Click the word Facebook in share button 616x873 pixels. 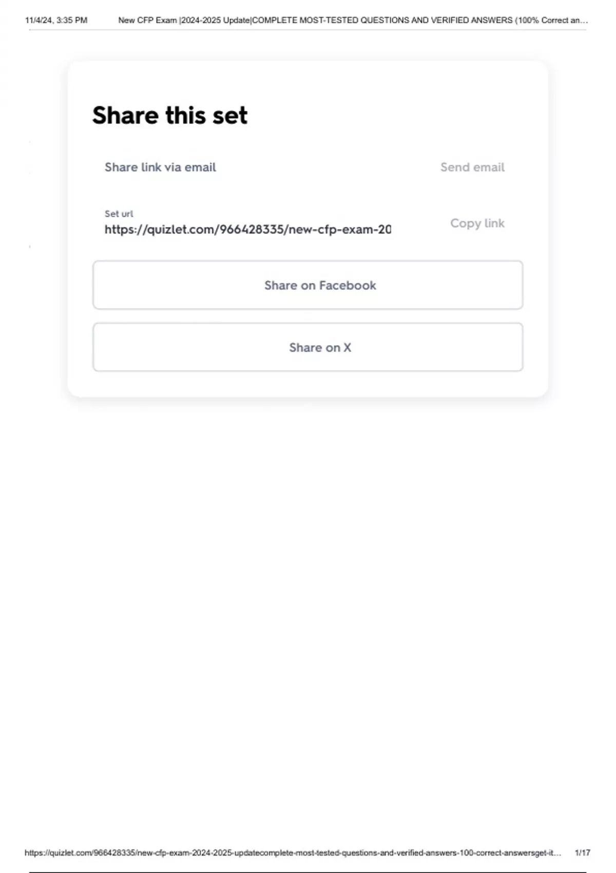click(x=348, y=286)
